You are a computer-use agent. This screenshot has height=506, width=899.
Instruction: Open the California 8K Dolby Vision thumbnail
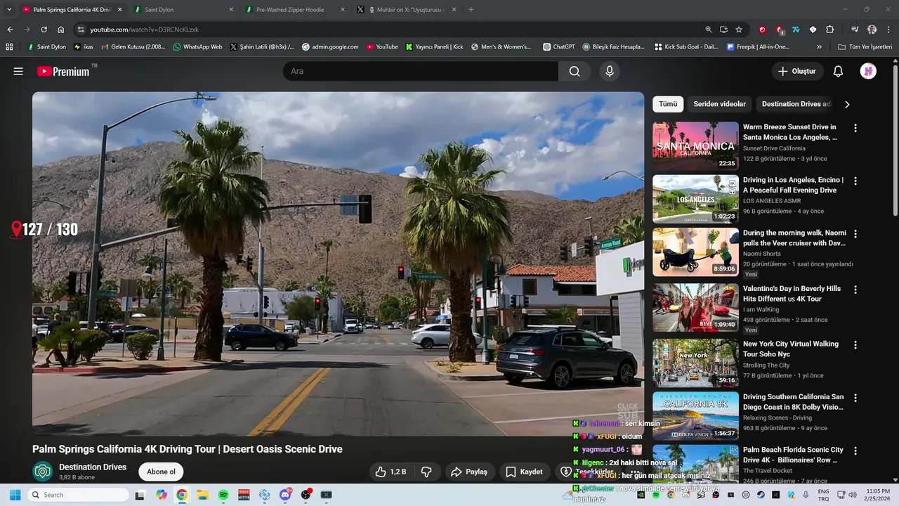click(695, 415)
